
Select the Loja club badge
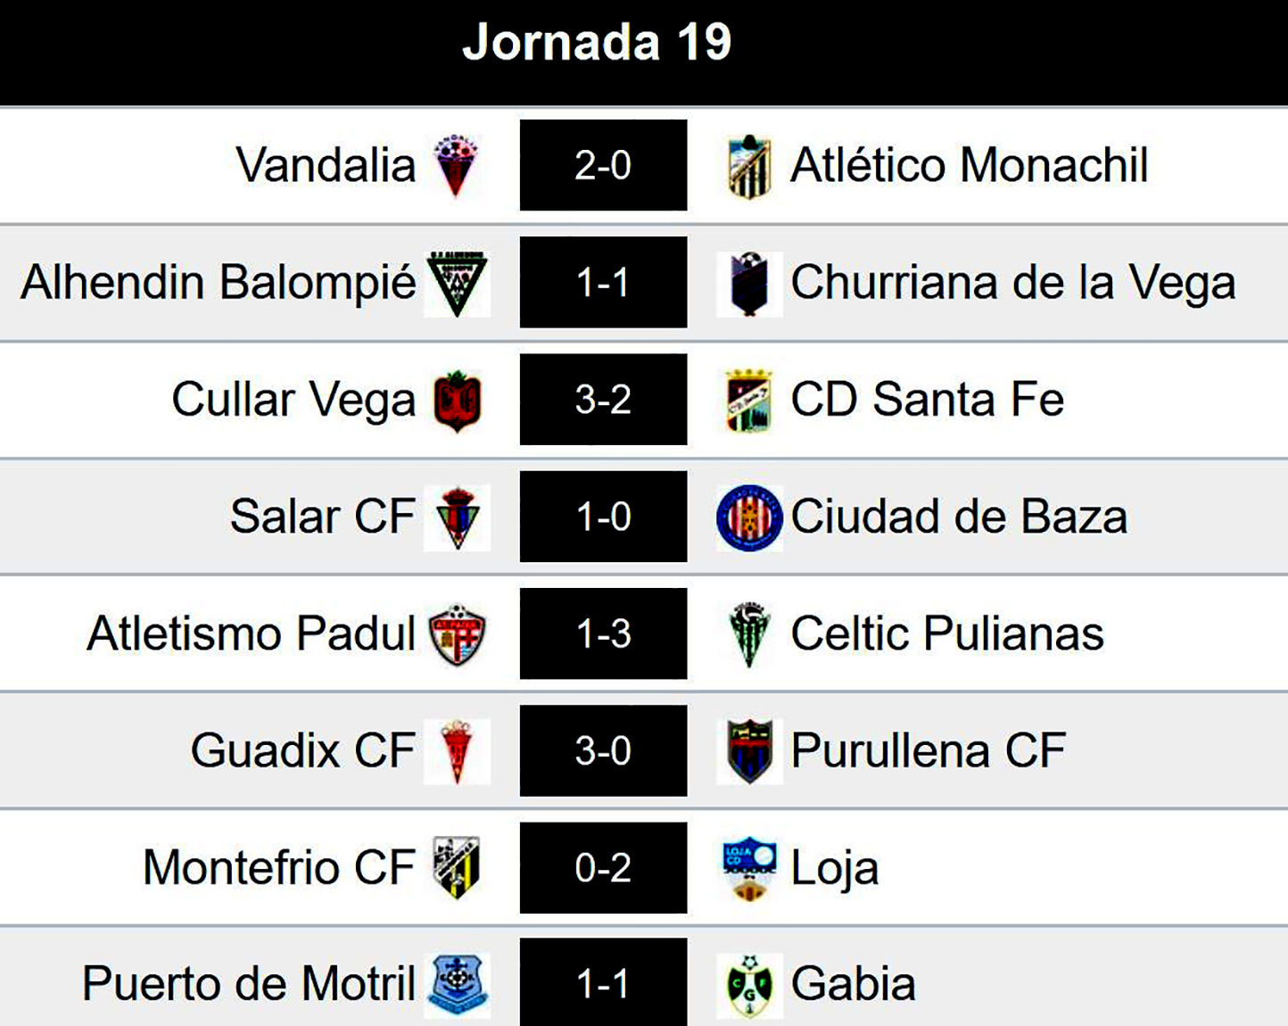(x=749, y=867)
